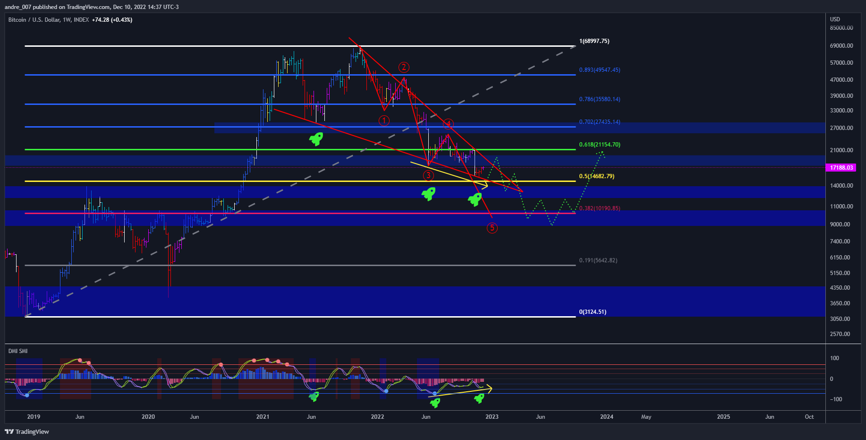Click the 100 level on indicator axis
Screen dimensions: 866x440
pyautogui.click(x=835, y=358)
